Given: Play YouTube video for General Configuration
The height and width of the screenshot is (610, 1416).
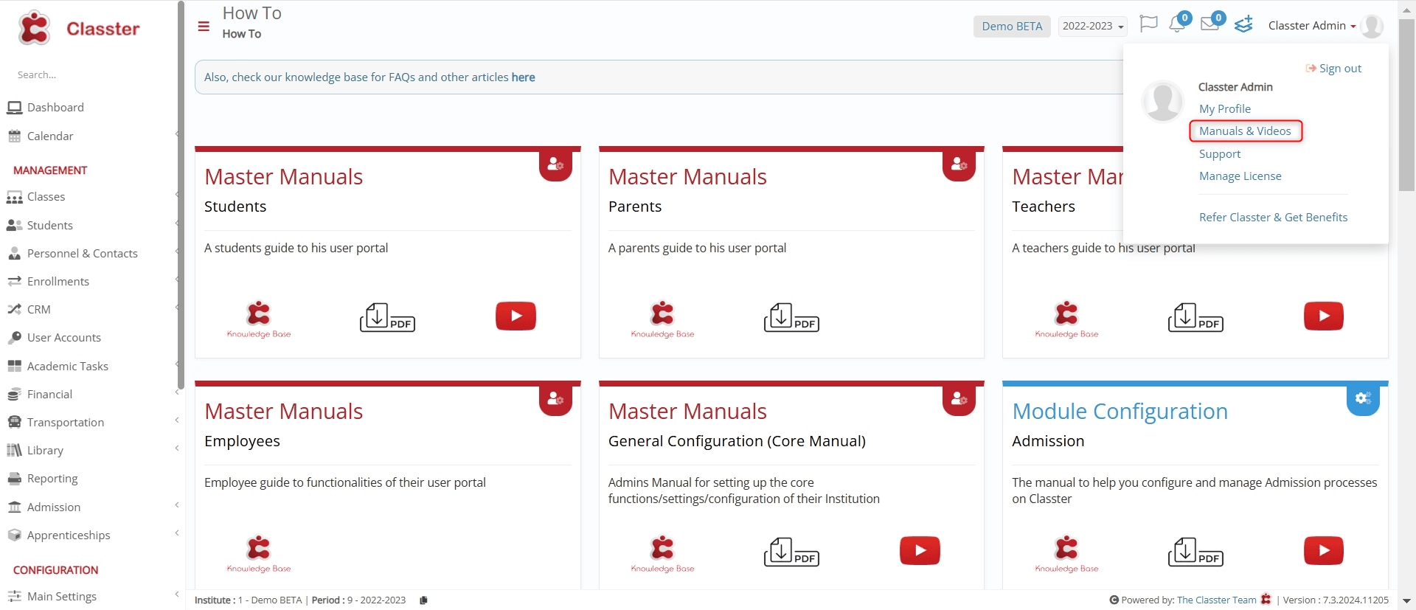Looking at the screenshot, I should click(x=920, y=551).
